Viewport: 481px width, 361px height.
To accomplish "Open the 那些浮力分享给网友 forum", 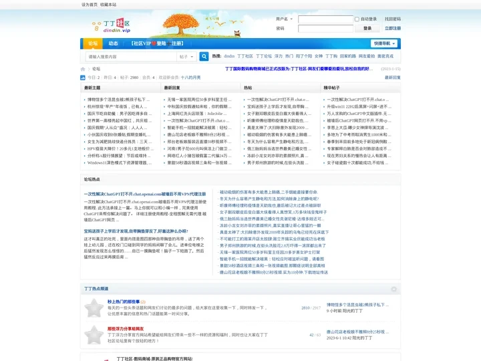I will 126,329.
